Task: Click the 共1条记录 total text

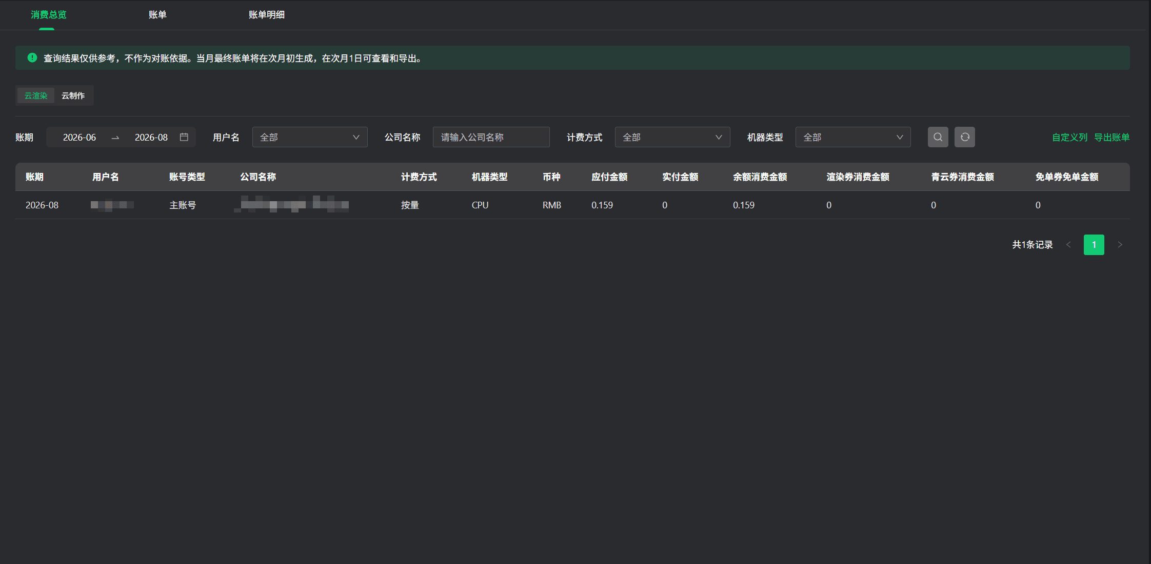Action: point(1032,245)
